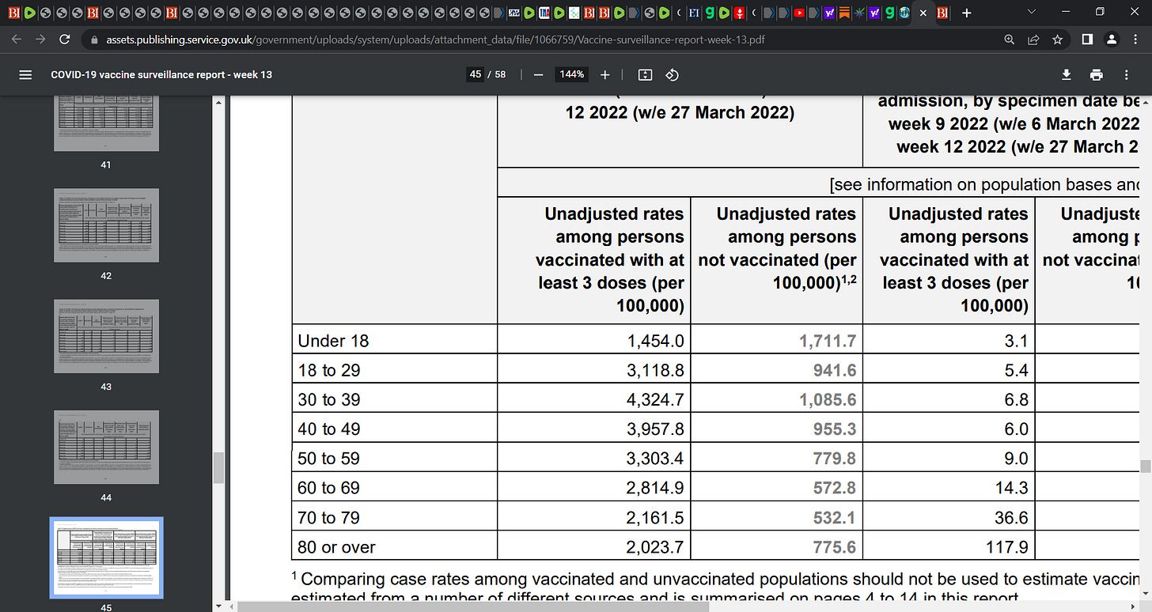The width and height of the screenshot is (1152, 612).
Task: Toggle the browser side panel
Action: point(1087,40)
